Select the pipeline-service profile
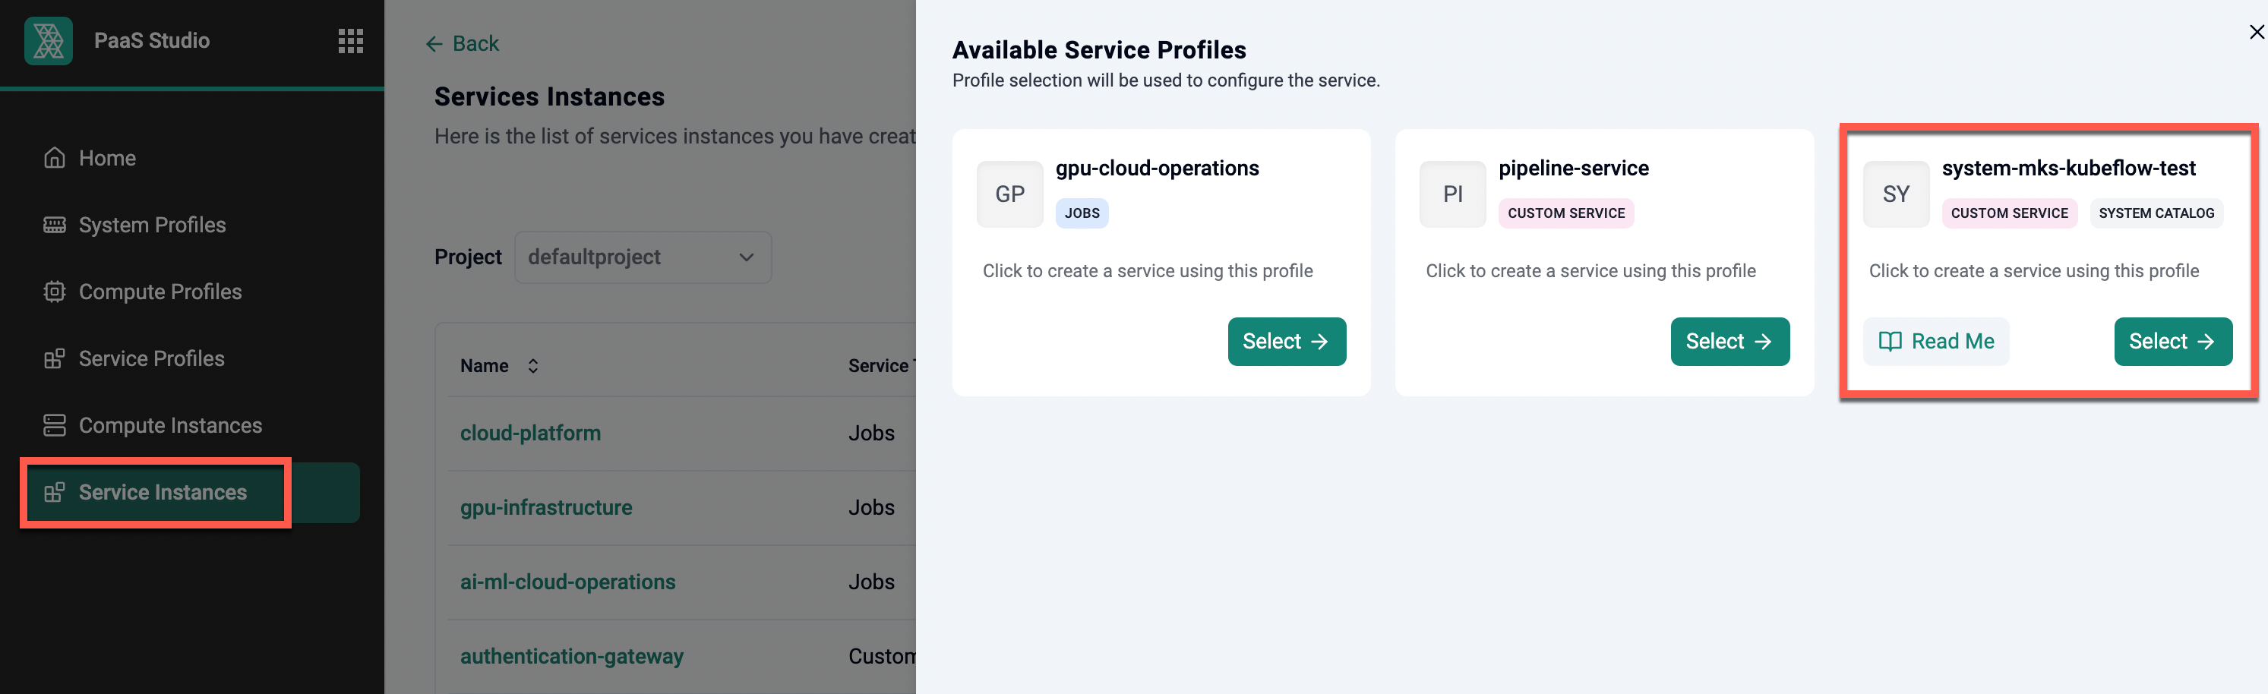2268x694 pixels. pyautogui.click(x=1729, y=341)
